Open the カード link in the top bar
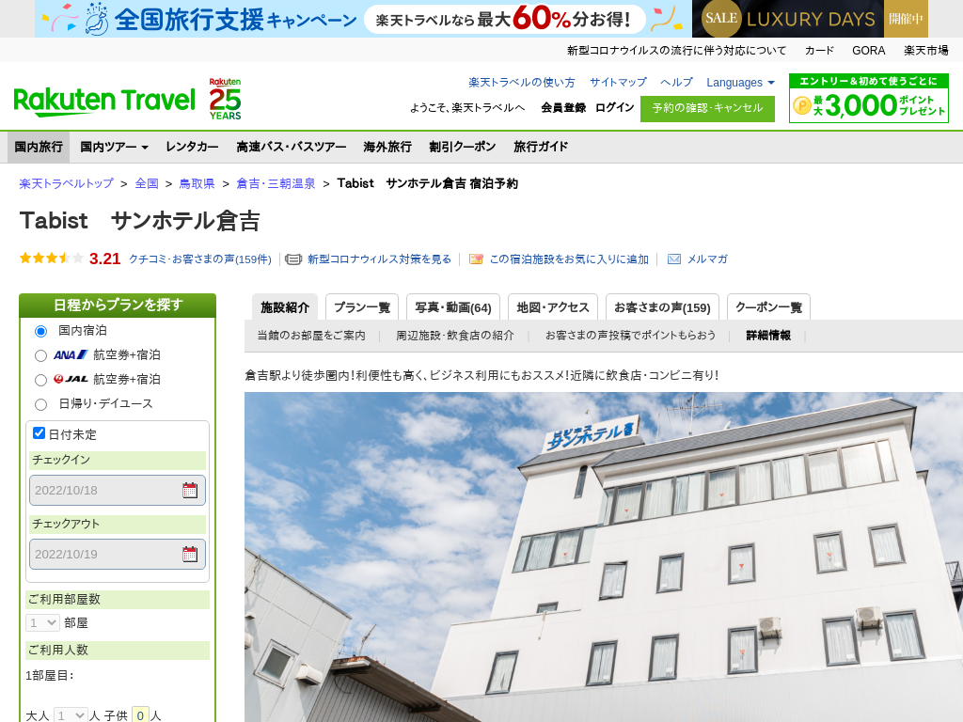The image size is (963, 722). click(x=819, y=51)
